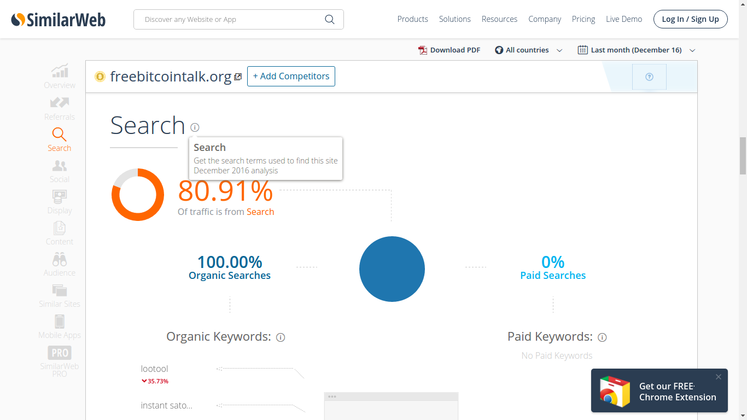Open the Referrals sidebar section

click(x=60, y=108)
